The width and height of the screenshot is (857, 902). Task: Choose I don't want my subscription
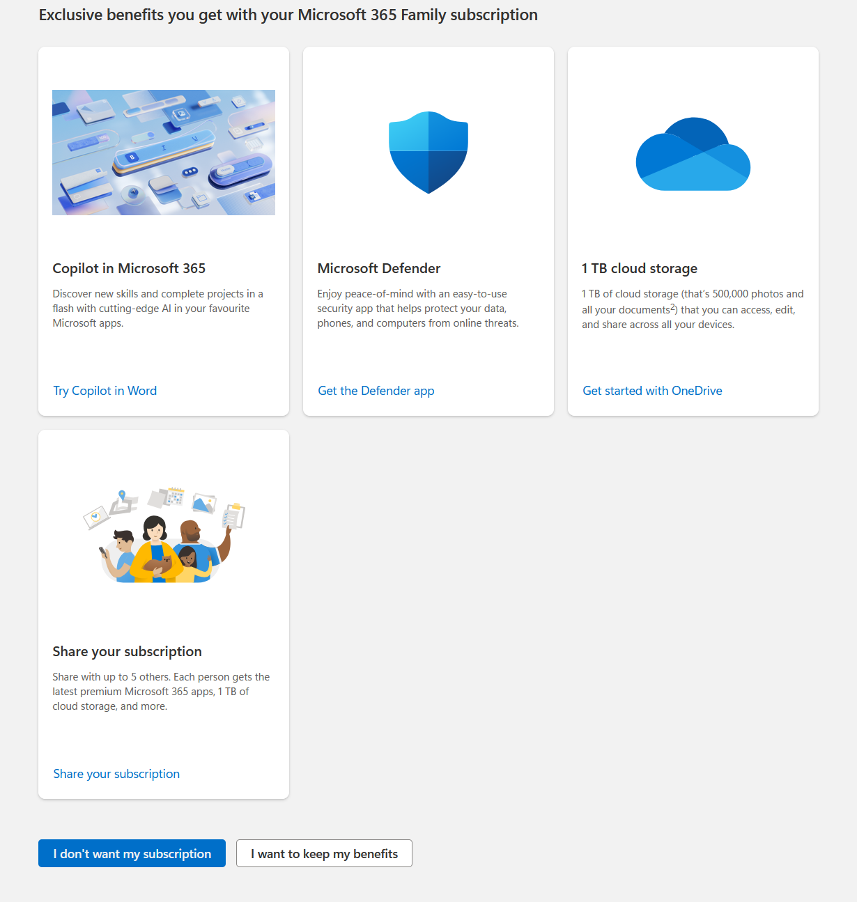click(132, 853)
